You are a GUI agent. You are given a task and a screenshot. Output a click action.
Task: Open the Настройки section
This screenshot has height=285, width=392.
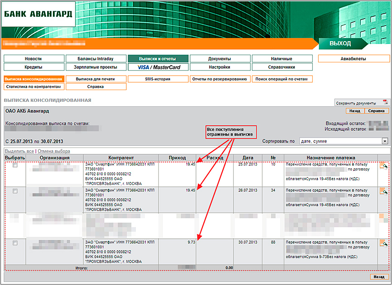click(220, 67)
